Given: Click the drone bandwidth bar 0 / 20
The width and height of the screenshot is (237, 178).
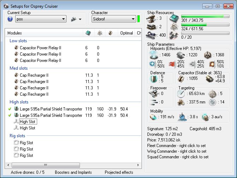Looking at the screenshot, I should pos(205,33).
